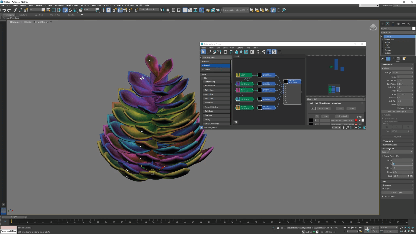The width and height of the screenshot is (416, 234).
Task: Click the Select by Name icon
Action: [x=48, y=10]
